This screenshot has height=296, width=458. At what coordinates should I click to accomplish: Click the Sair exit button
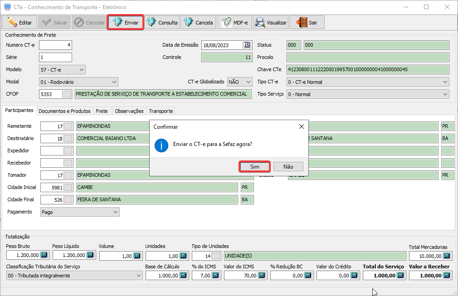point(307,23)
